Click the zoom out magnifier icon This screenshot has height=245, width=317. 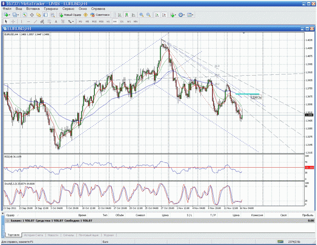[x=148, y=15]
